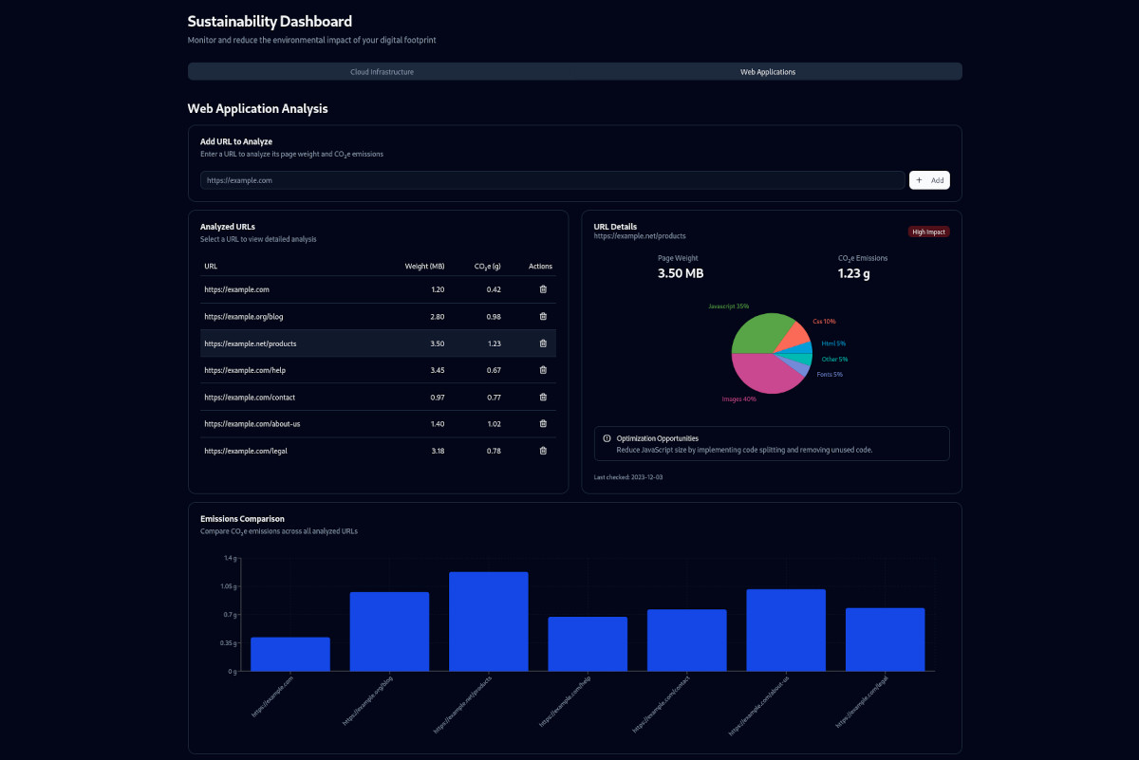Remove example.net/products using its trash icon
Screen dimensions: 1139x760
[543, 343]
